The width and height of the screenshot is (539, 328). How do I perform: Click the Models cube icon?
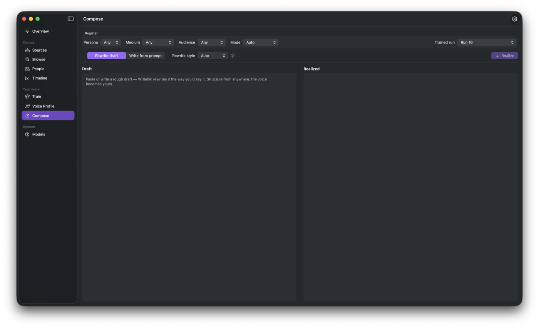click(x=27, y=134)
